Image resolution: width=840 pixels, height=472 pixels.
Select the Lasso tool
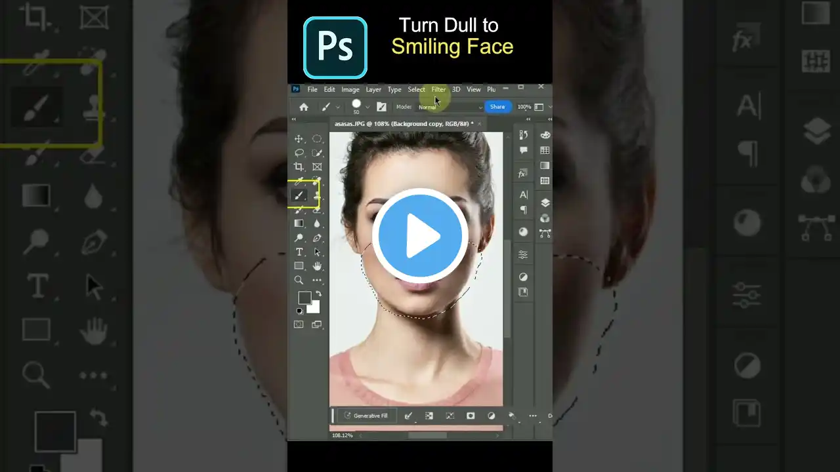pos(299,153)
